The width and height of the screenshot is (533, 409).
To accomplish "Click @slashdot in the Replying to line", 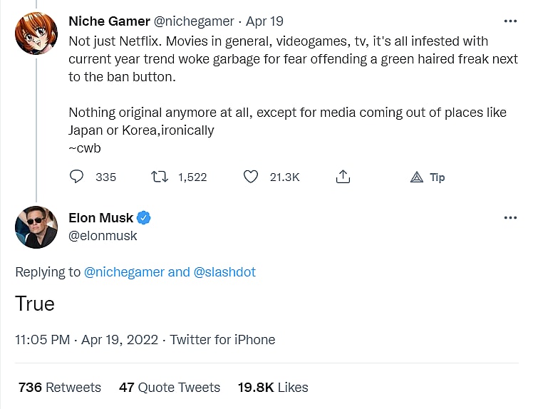I will tap(224, 272).
